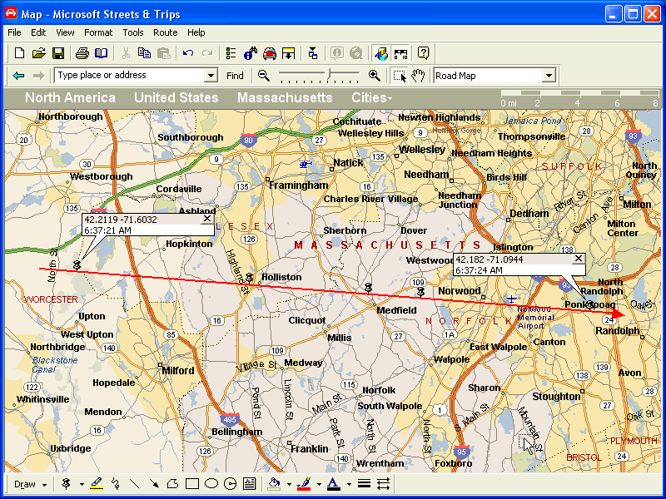Expand the Fill Color dropdown arrow
Image resolution: width=666 pixels, height=499 pixels.
click(x=289, y=484)
